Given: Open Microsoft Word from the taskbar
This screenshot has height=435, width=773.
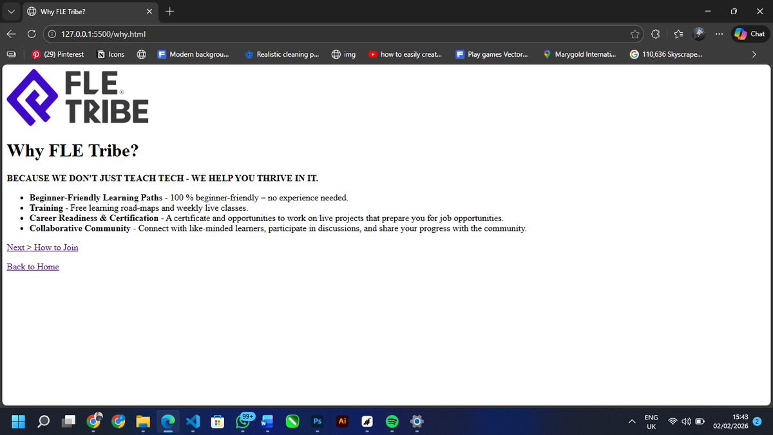Looking at the screenshot, I should tap(267, 421).
